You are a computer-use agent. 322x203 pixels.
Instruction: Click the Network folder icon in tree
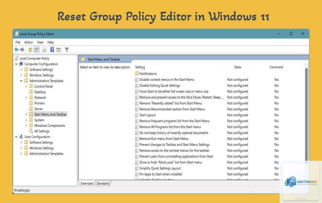(31, 97)
